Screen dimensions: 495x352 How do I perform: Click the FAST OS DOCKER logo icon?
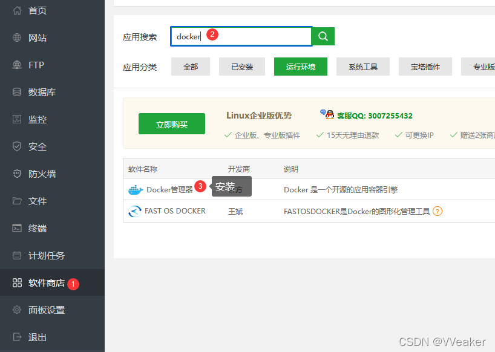pyautogui.click(x=135, y=211)
